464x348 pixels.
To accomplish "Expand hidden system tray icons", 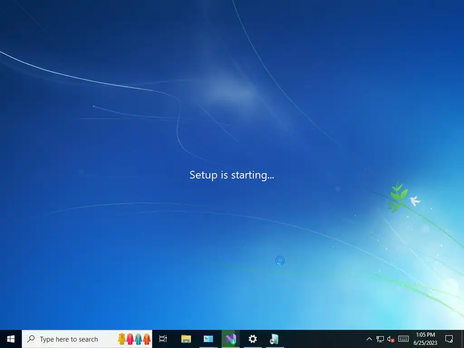I will [369, 339].
